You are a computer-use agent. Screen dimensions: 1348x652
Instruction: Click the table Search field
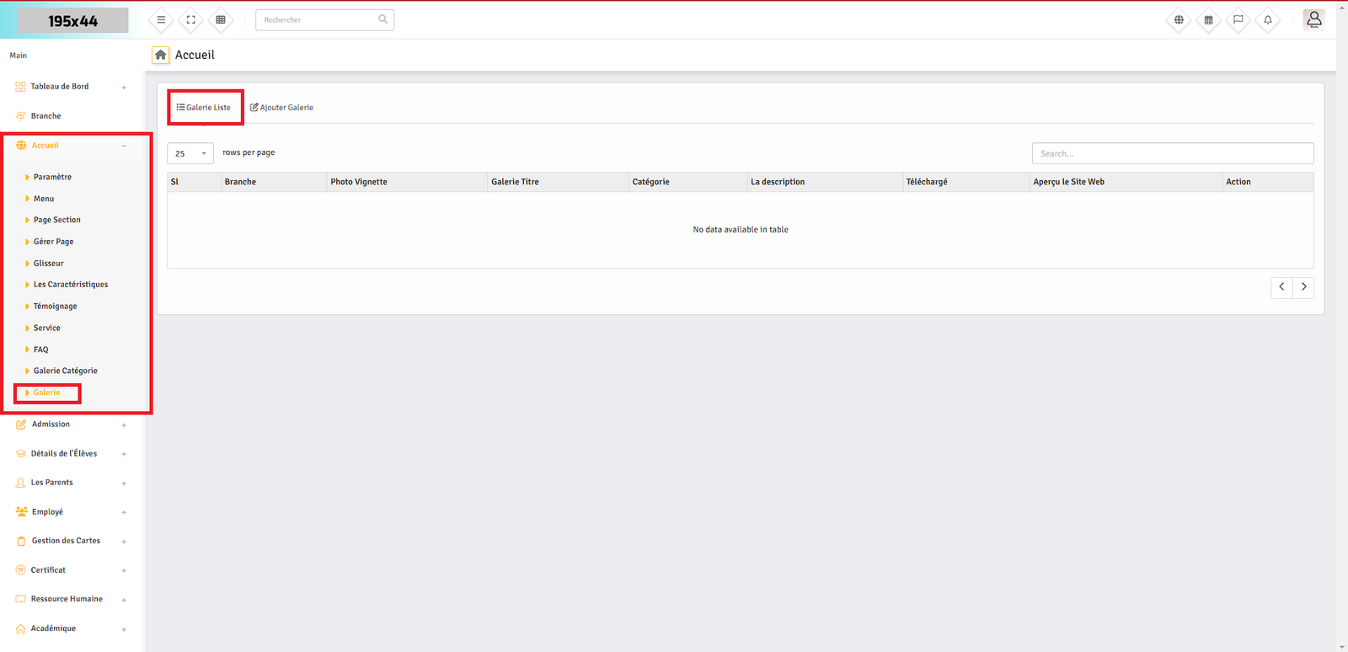pos(1172,153)
